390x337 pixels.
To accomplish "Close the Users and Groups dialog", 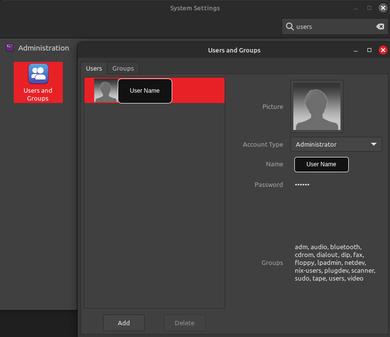I will pyautogui.click(x=383, y=50).
